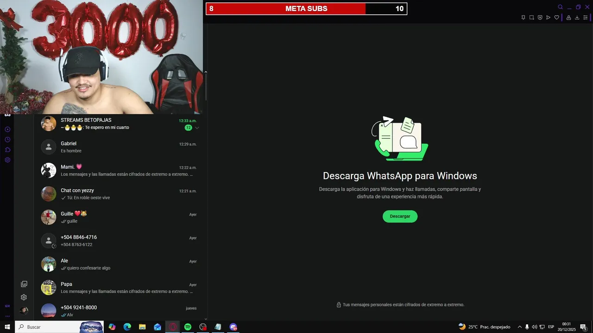Open Microsoft Edge from the taskbar

coord(127,327)
